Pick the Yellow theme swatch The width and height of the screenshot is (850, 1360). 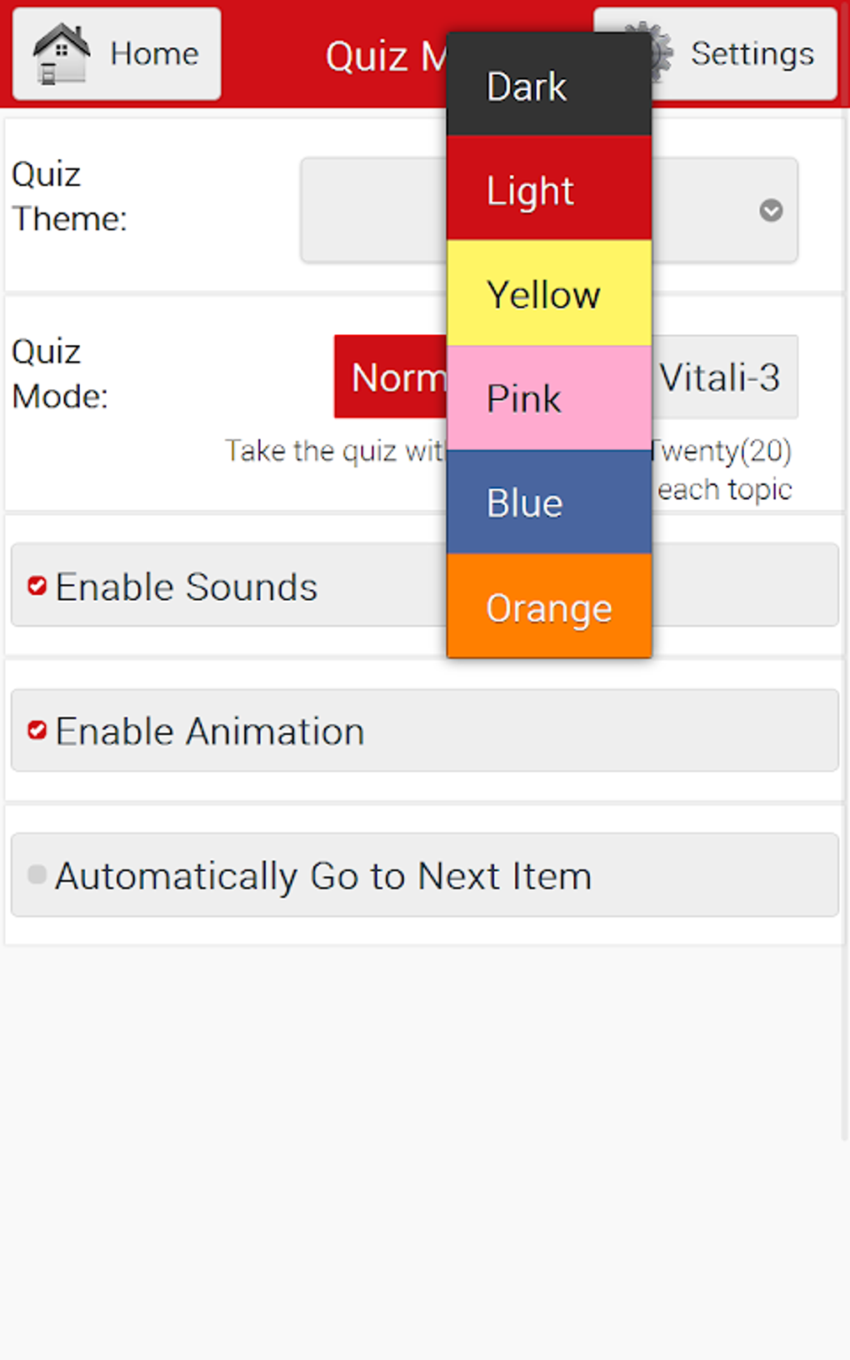[548, 293]
